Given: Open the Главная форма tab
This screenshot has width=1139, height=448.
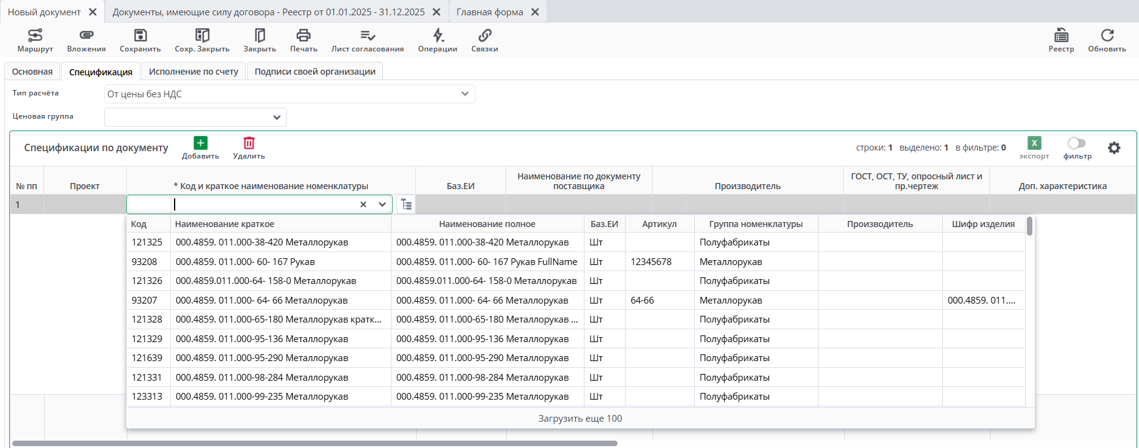Looking at the screenshot, I should click(490, 12).
